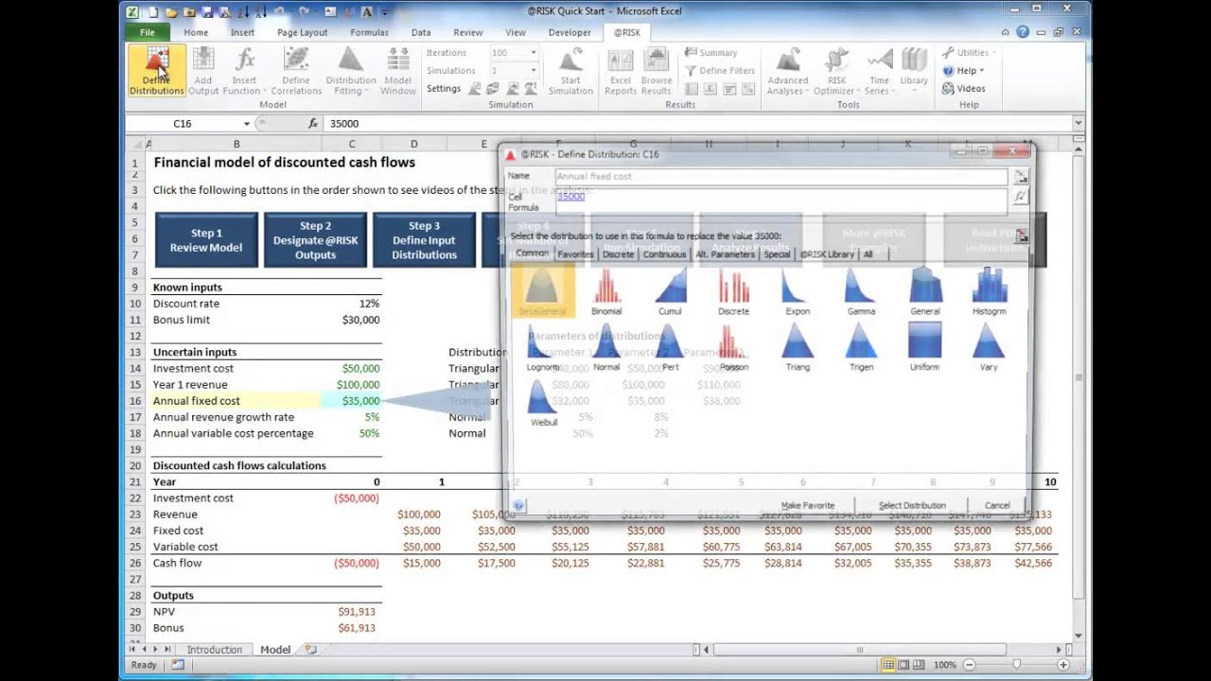
Task: Select the Alt. Parameters tab
Action: [726, 254]
